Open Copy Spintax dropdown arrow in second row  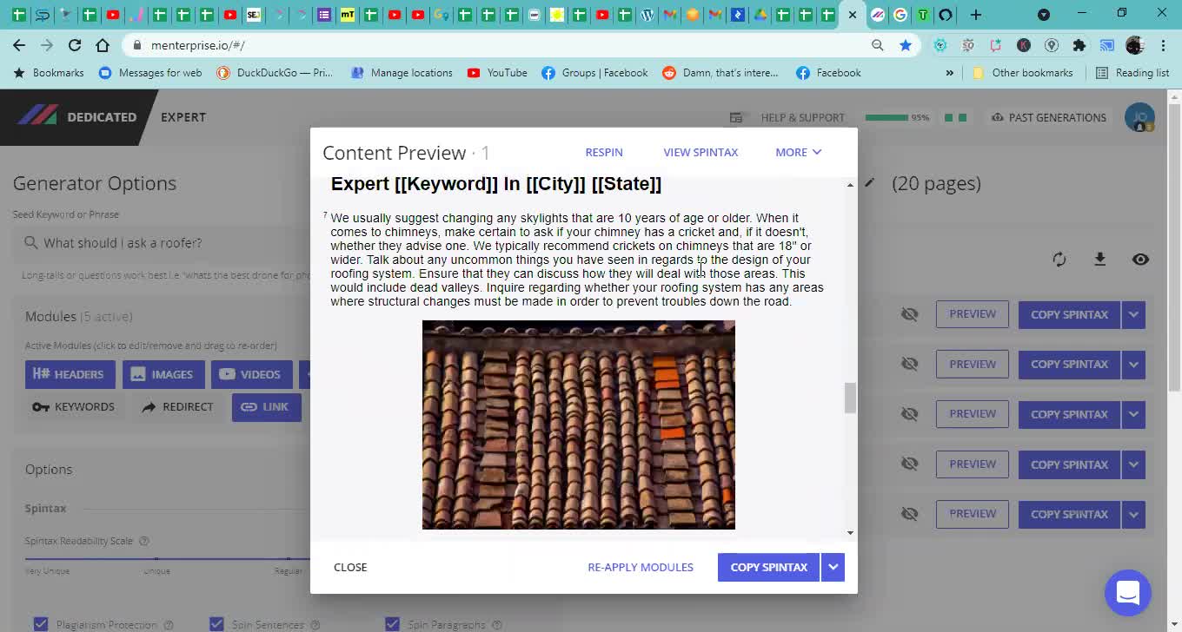click(x=1133, y=365)
